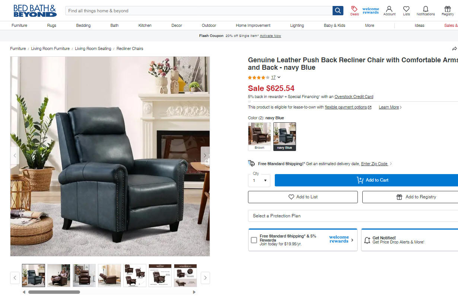
Task: Expand the star rating reviews dropdown
Action: pos(279,78)
